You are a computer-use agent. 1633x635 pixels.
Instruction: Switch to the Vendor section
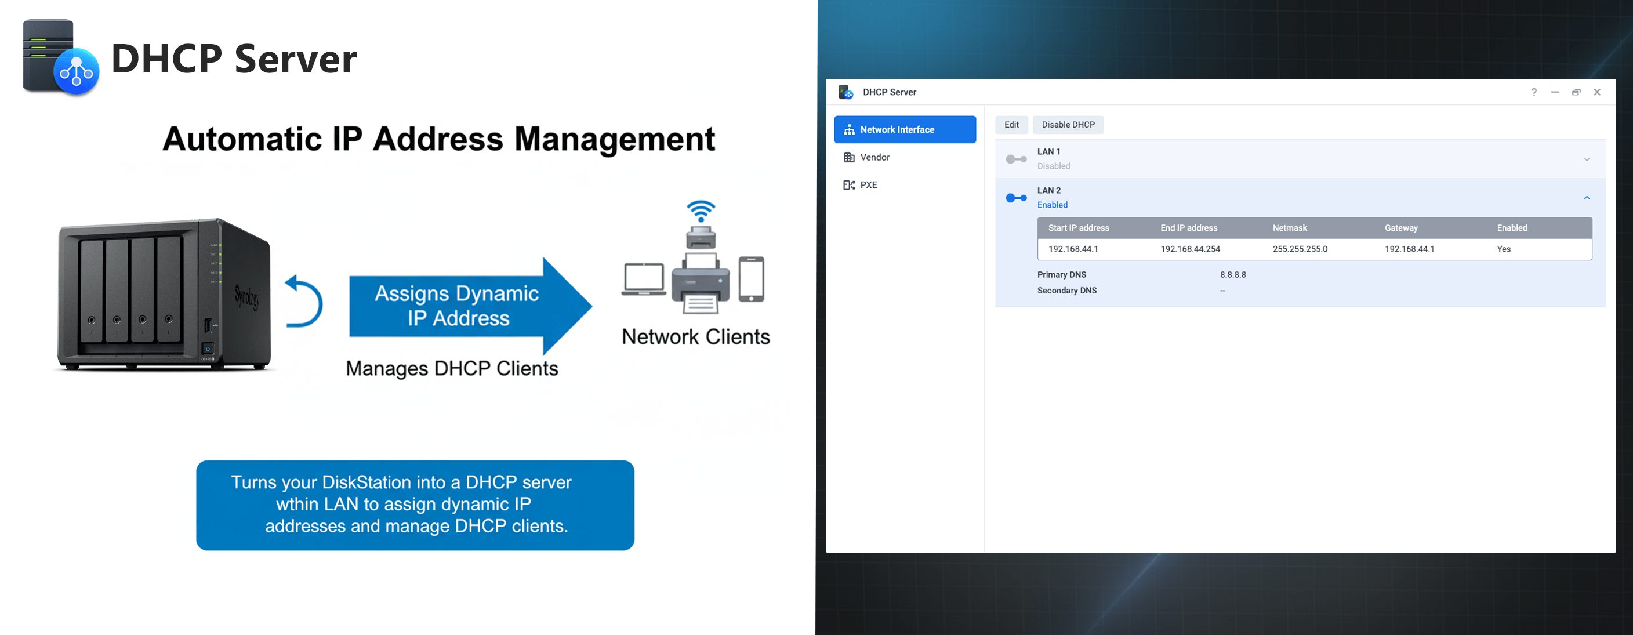coord(875,157)
